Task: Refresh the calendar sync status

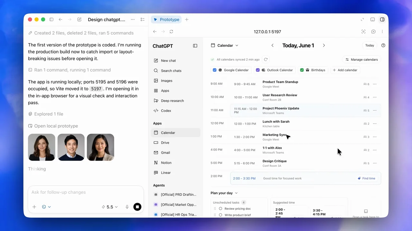Action: click(x=266, y=59)
